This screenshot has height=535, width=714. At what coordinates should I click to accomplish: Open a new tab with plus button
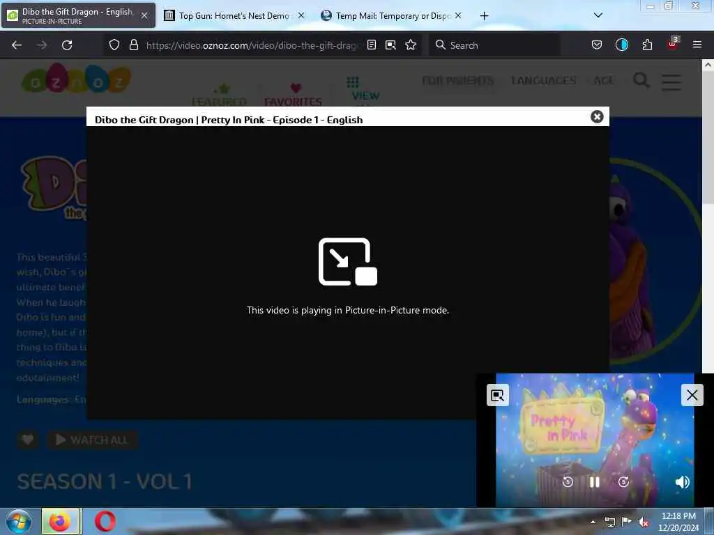pyautogui.click(x=484, y=16)
